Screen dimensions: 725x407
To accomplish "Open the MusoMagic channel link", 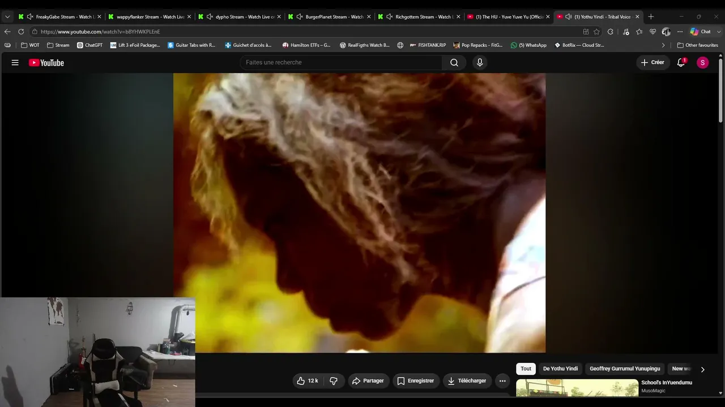I will [653, 391].
